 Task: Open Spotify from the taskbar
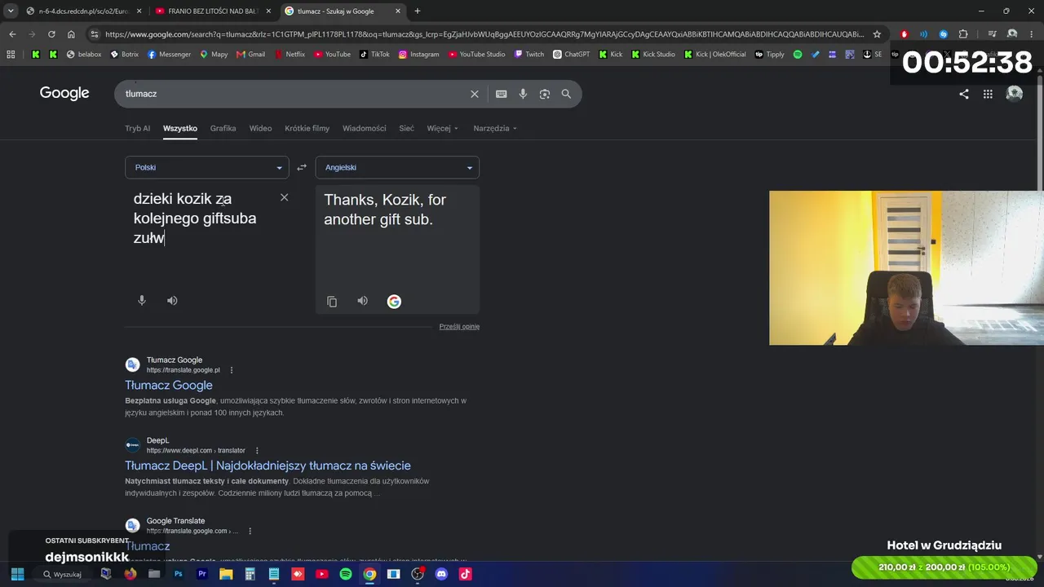coord(346,574)
